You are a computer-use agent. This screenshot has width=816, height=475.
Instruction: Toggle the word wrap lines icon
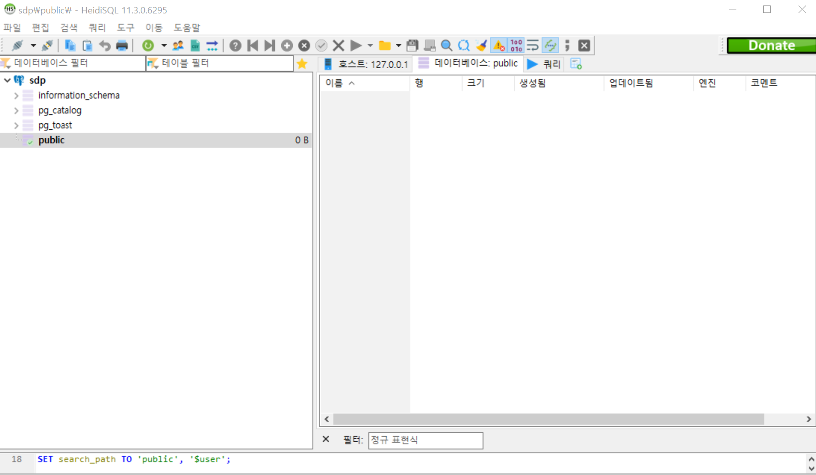pos(533,46)
